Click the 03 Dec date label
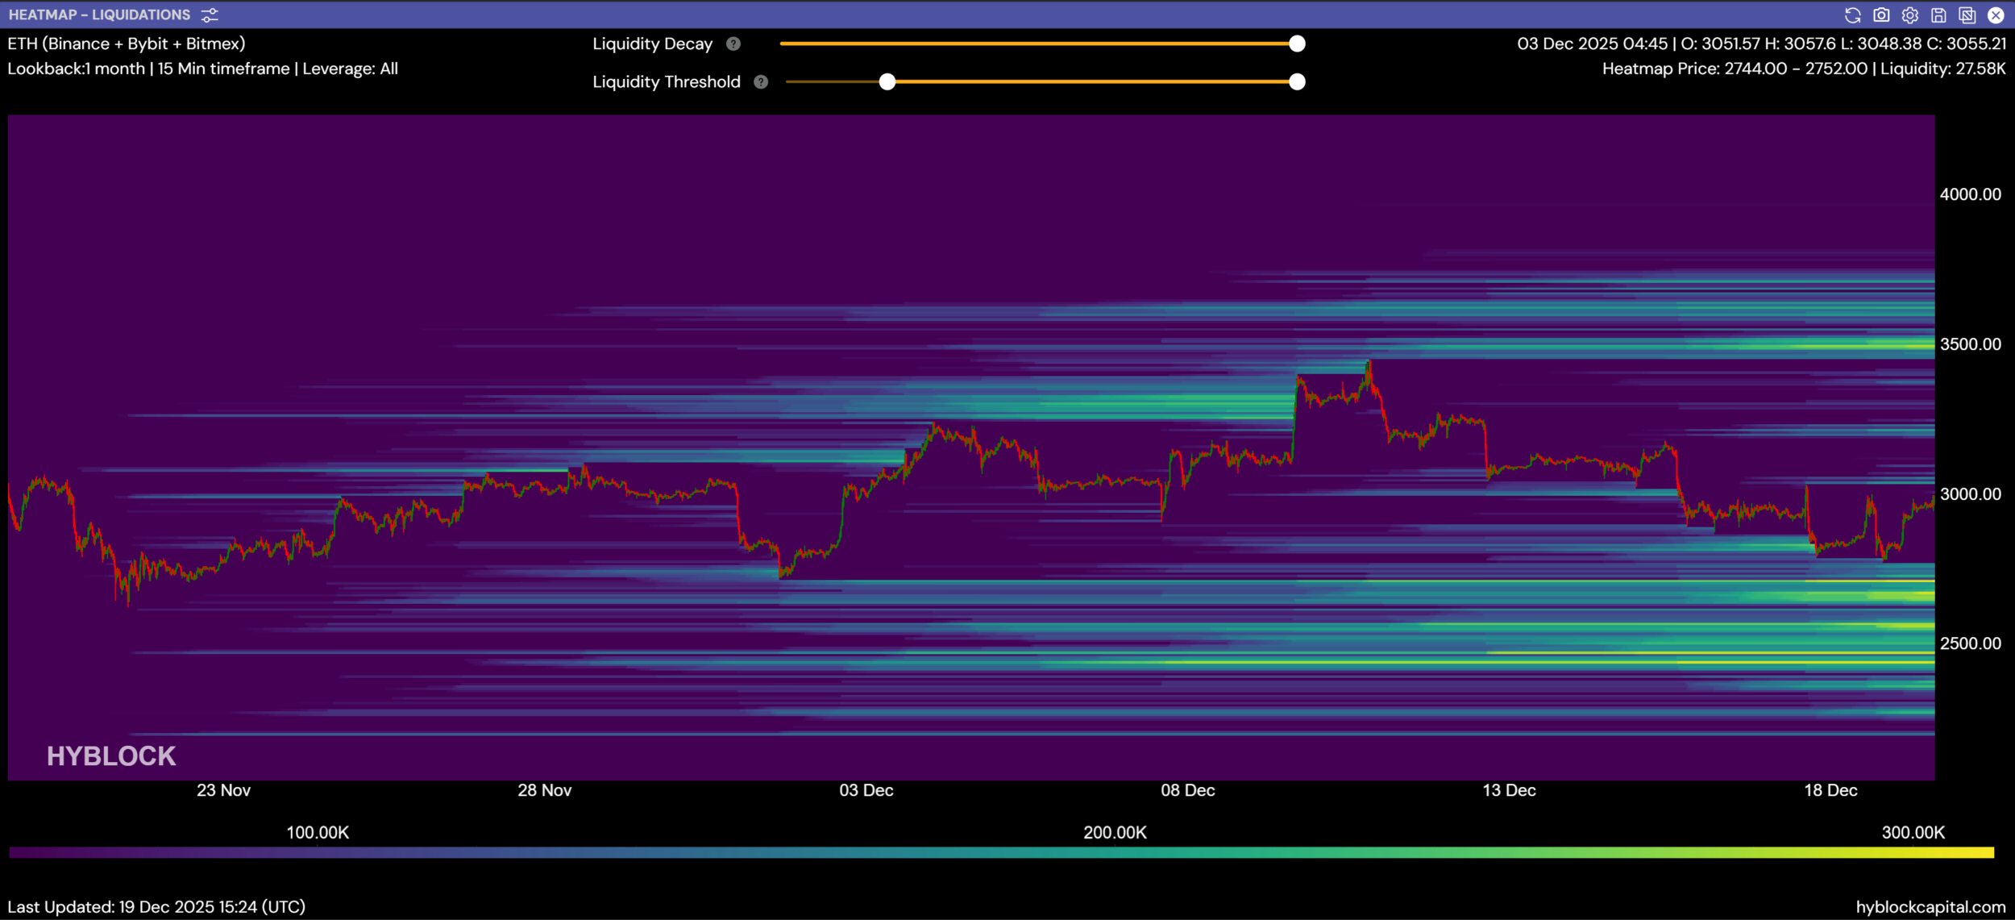 coord(866,790)
